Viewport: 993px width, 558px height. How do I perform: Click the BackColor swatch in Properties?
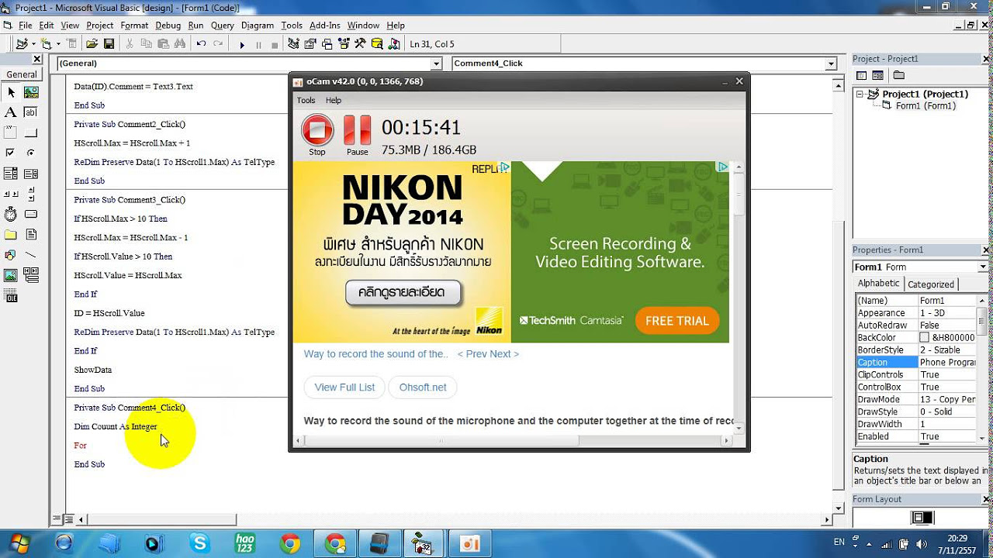pyautogui.click(x=925, y=338)
